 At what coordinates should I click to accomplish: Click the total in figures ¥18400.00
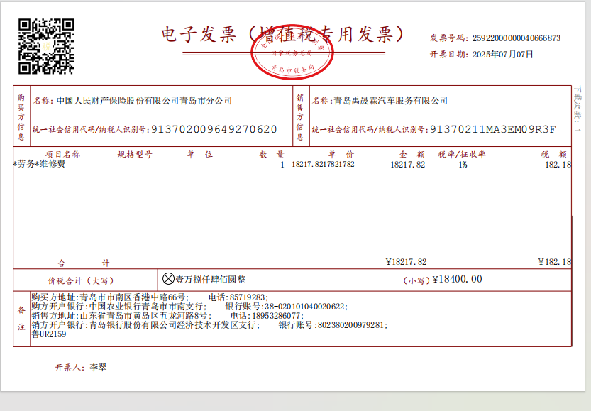point(457,280)
